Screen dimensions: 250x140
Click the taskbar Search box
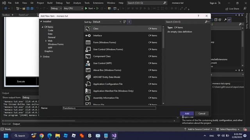pyautogui.click(x=20, y=136)
